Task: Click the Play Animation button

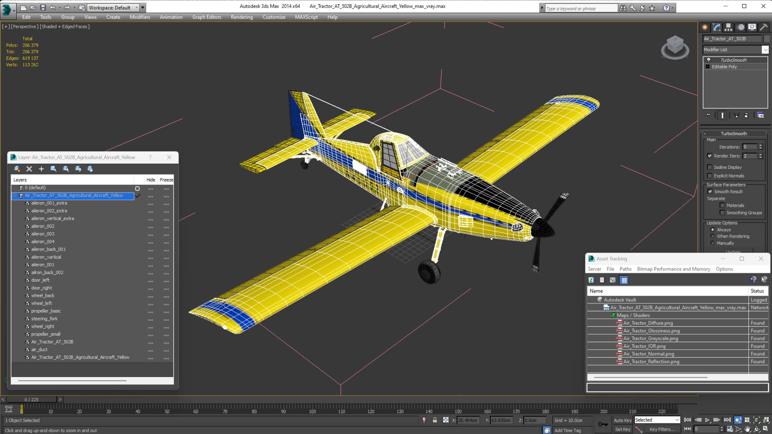Action: click(707, 420)
